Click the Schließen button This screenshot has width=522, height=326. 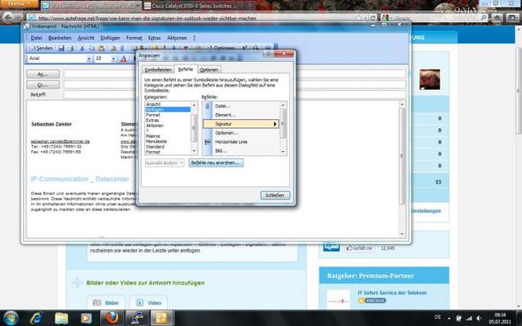(x=275, y=195)
